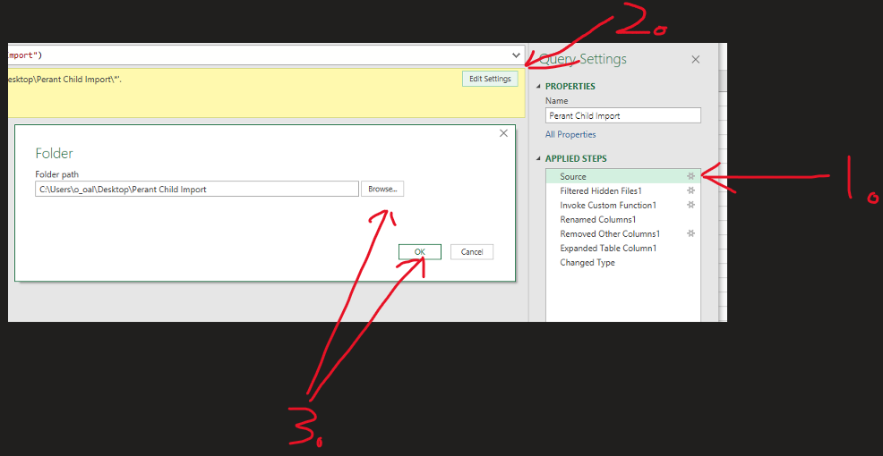The image size is (883, 456).
Task: Click the Folder path label
Action: tap(57, 174)
